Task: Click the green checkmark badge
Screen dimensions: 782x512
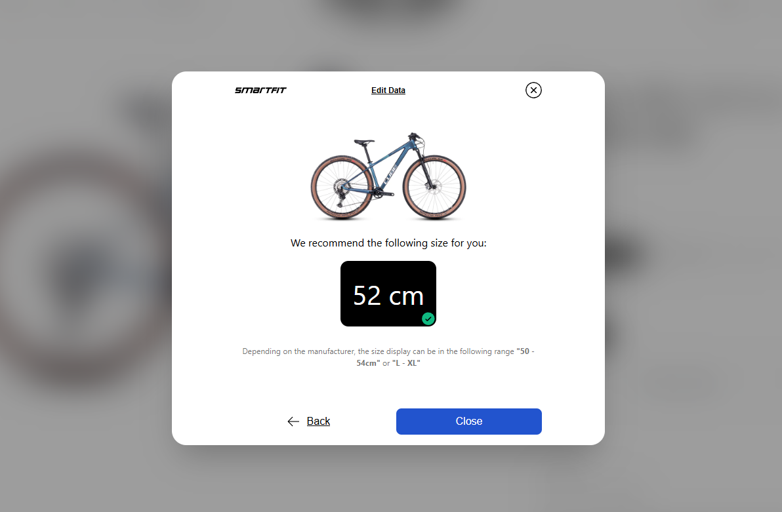Action: (x=428, y=319)
